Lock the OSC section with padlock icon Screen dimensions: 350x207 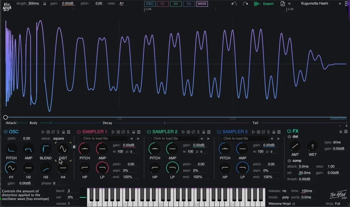tap(63, 132)
